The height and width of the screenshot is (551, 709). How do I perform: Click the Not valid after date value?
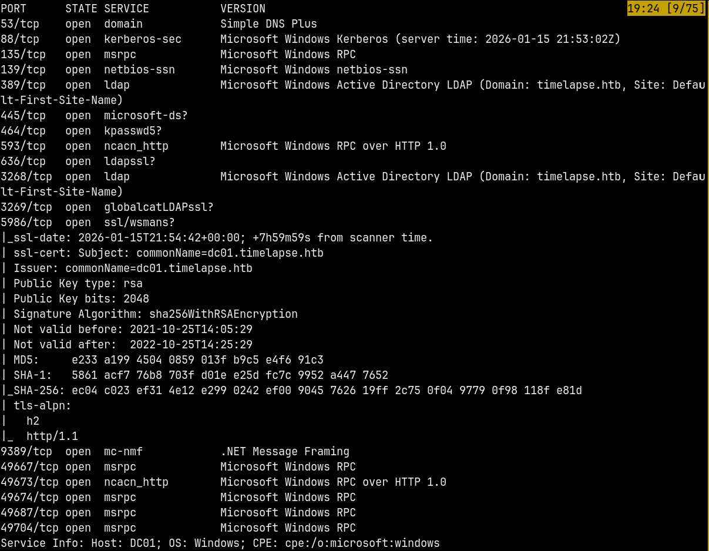(191, 345)
